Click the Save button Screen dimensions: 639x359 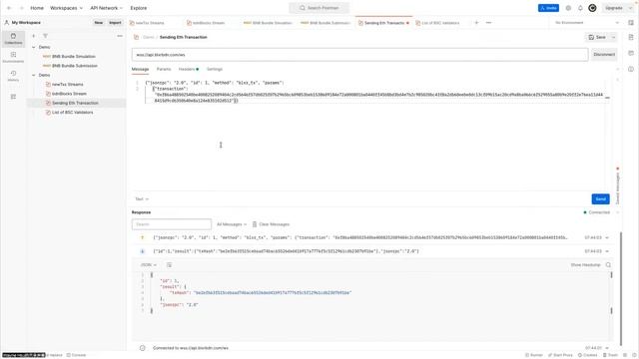[597, 37]
